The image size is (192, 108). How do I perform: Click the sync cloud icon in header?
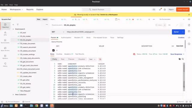tap(154, 9)
